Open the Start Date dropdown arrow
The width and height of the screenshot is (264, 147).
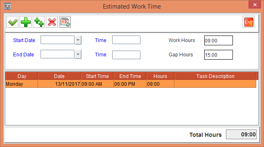point(78,40)
